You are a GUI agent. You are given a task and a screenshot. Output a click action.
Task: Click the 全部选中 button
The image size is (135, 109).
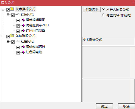(92, 10)
